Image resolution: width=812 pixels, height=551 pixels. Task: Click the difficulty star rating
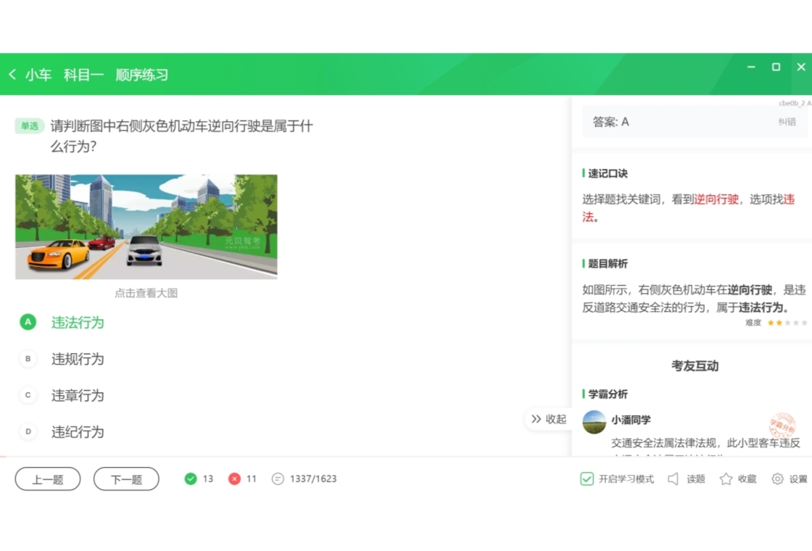point(787,323)
